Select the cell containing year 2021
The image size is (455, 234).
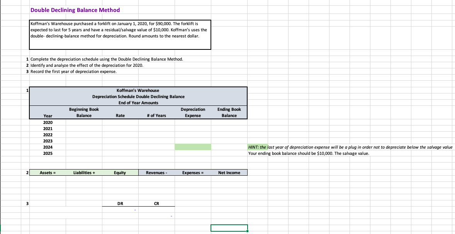coord(48,128)
